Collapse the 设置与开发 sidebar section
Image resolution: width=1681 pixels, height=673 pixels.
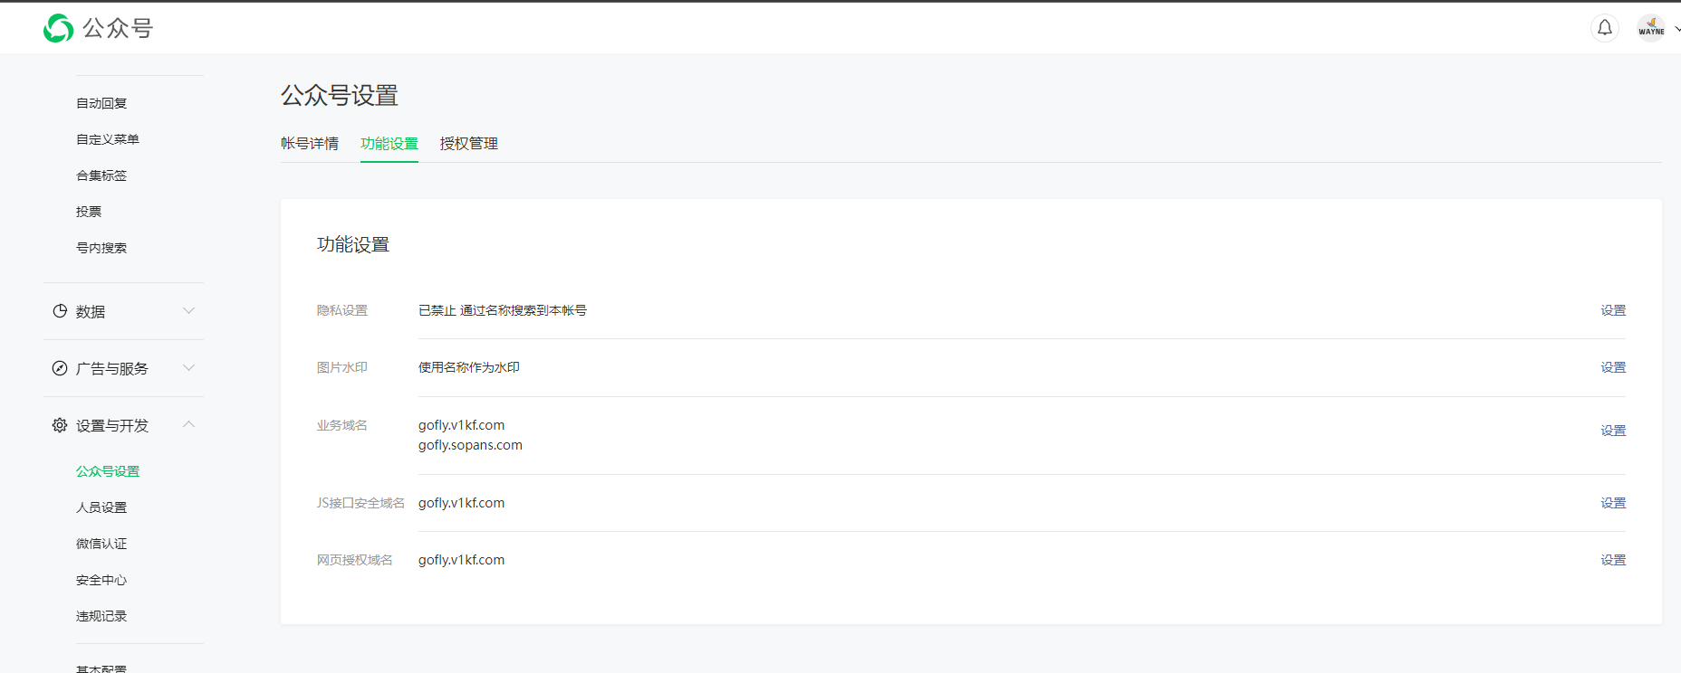[x=188, y=424]
